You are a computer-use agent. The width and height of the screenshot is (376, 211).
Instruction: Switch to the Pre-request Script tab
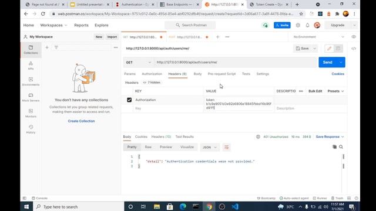[x=221, y=74]
